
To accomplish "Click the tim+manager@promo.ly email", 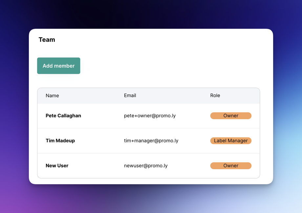I will [x=151, y=141].
